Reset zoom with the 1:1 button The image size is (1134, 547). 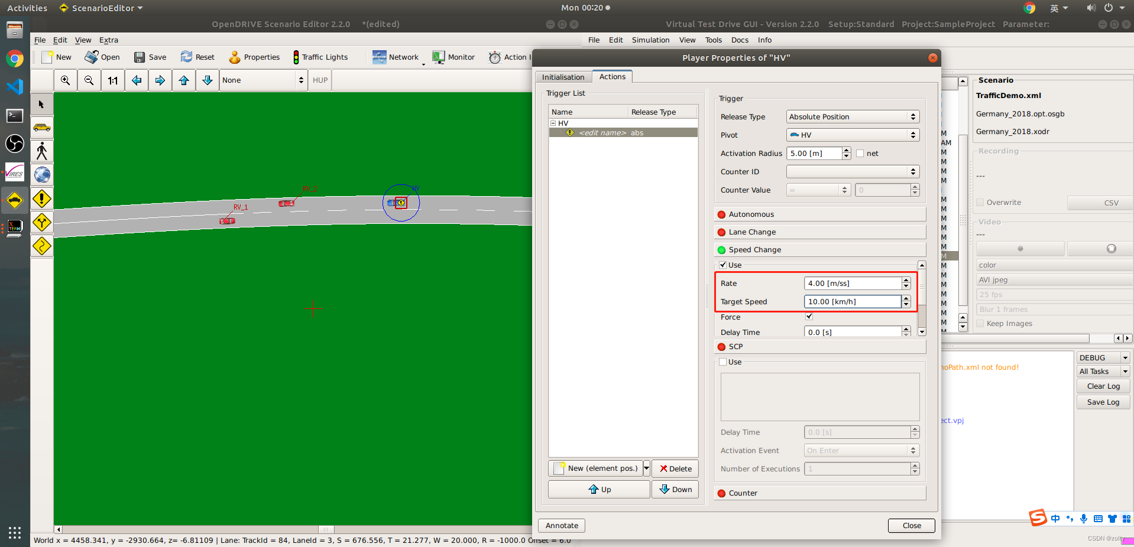click(113, 80)
